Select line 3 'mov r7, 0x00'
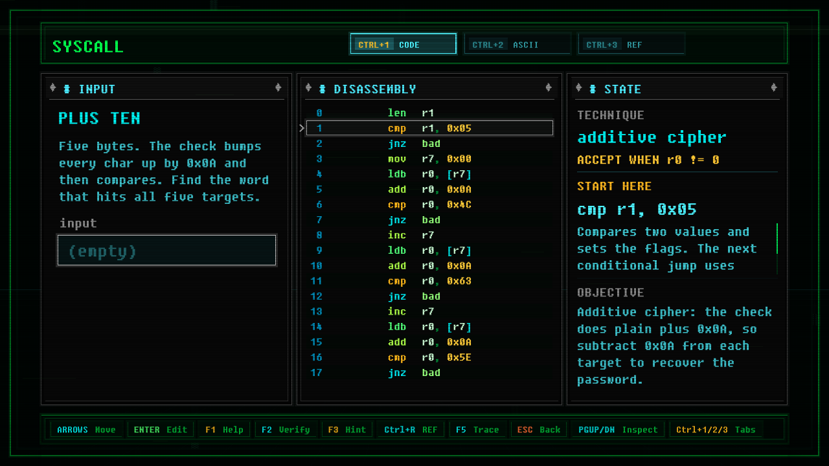 point(429,159)
